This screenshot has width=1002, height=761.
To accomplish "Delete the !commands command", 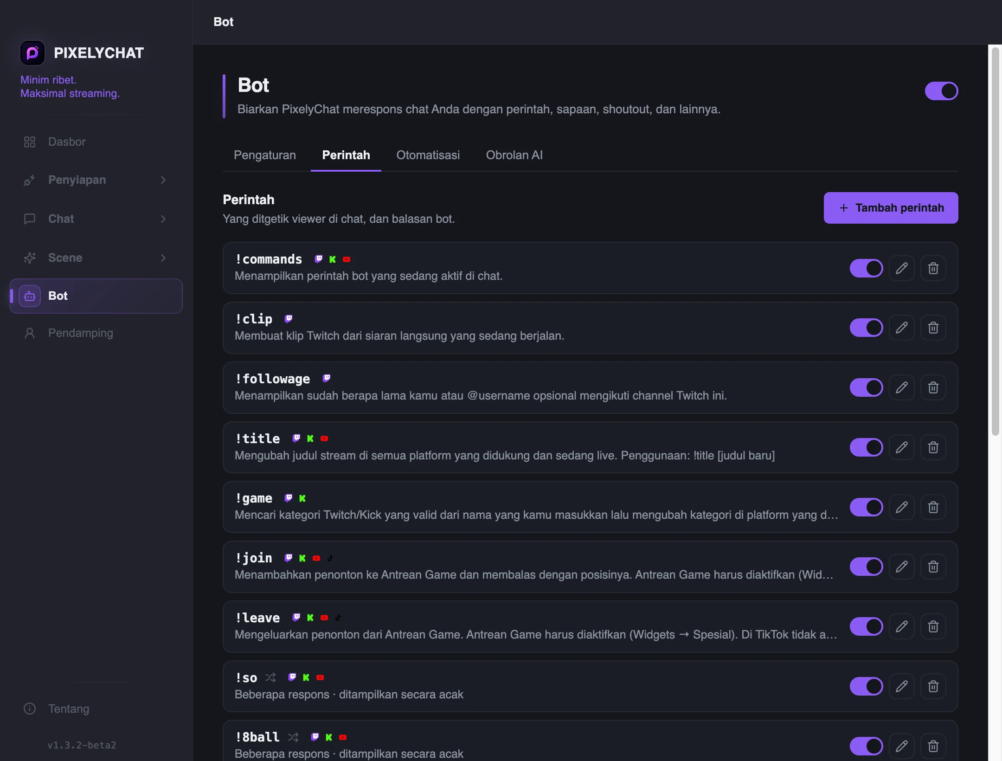I will [x=933, y=268].
